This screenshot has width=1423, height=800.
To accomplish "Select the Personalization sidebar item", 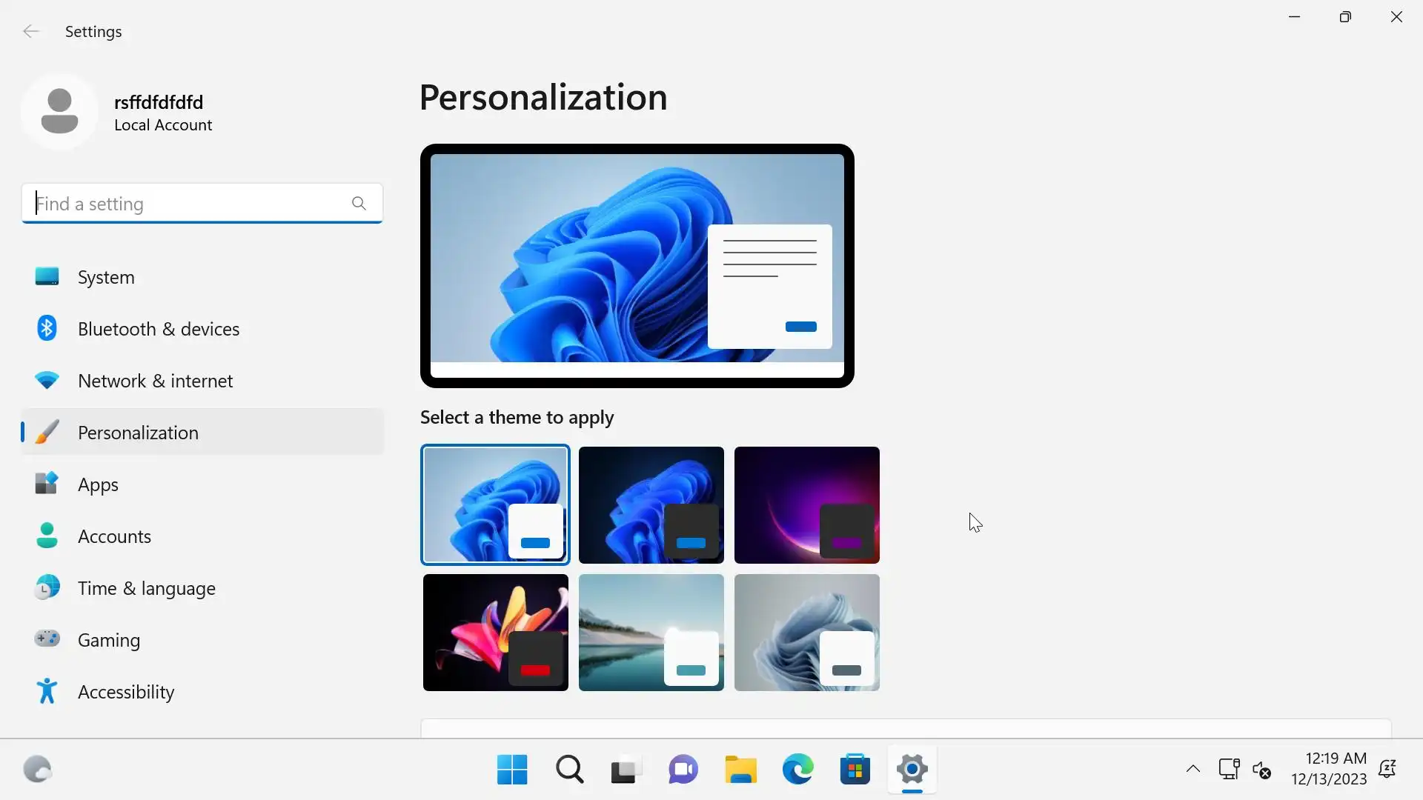I will (x=138, y=433).
